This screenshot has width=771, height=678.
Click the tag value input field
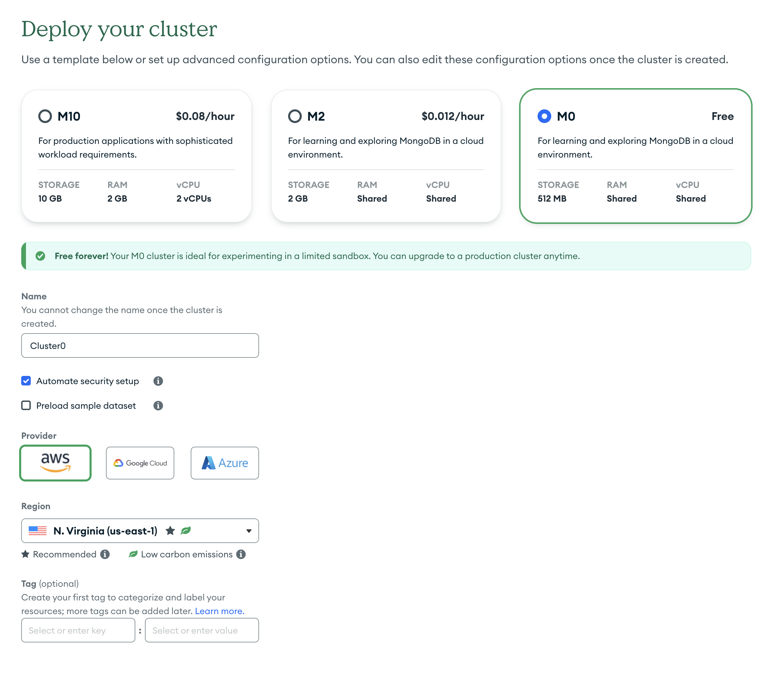pos(202,630)
